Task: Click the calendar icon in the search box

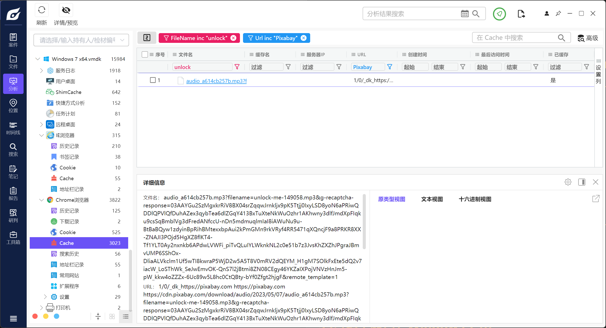Action: point(464,14)
